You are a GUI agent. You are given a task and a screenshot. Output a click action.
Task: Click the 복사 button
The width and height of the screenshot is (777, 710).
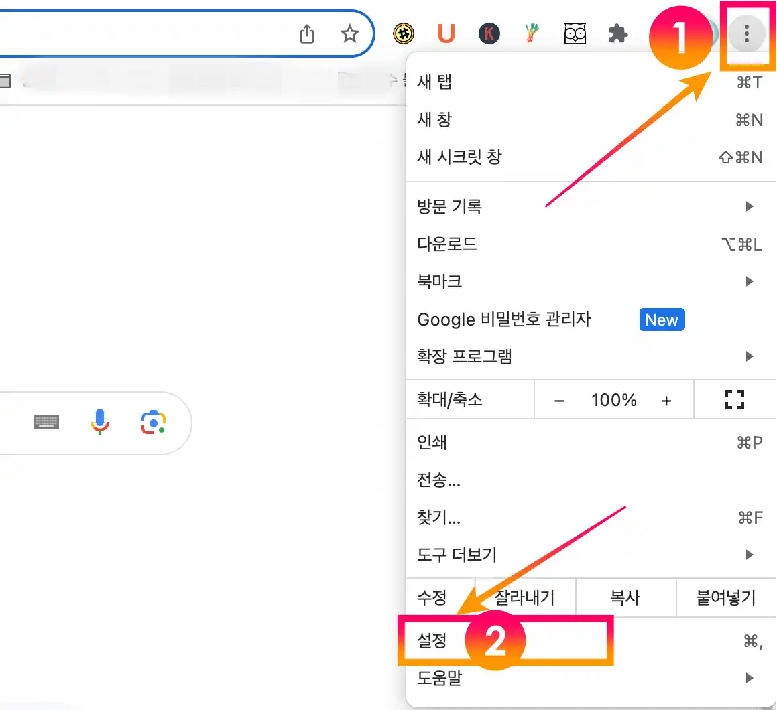(x=625, y=597)
